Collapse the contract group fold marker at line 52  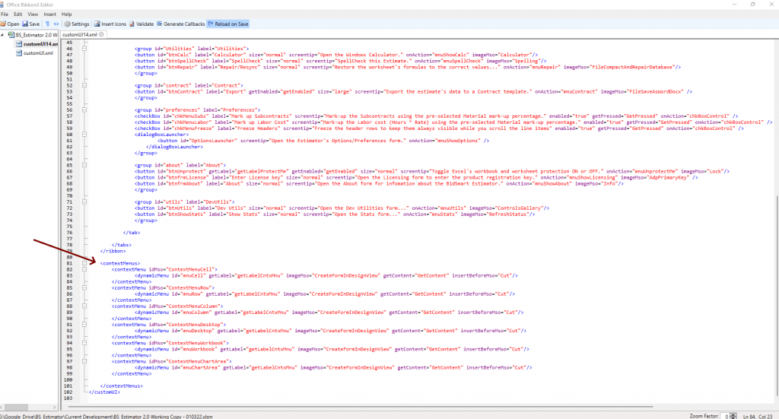[84, 85]
